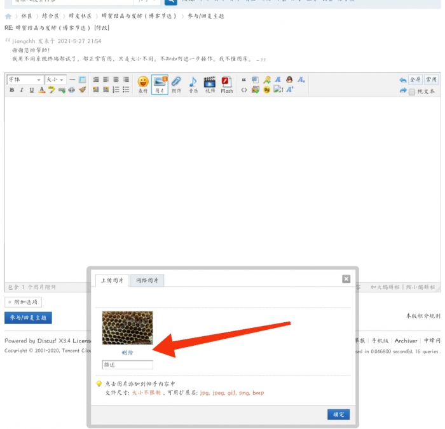
Task: Toggle italic formatting in editor toolbar
Action: point(22,90)
